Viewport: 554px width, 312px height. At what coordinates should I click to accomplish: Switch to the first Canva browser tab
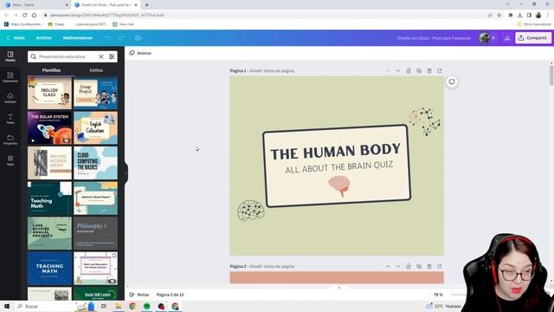tap(36, 5)
